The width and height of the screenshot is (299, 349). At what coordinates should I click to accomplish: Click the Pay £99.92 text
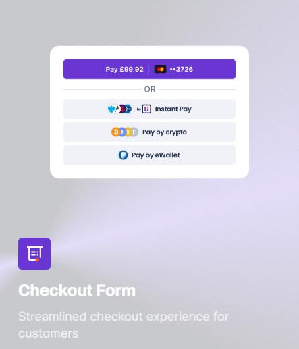(124, 69)
